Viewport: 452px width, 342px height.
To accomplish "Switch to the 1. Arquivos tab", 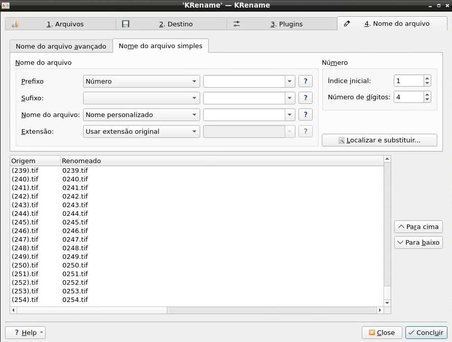I will pos(60,24).
